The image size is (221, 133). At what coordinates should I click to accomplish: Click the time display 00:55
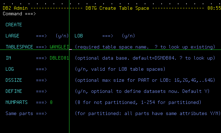[x=214, y=8]
